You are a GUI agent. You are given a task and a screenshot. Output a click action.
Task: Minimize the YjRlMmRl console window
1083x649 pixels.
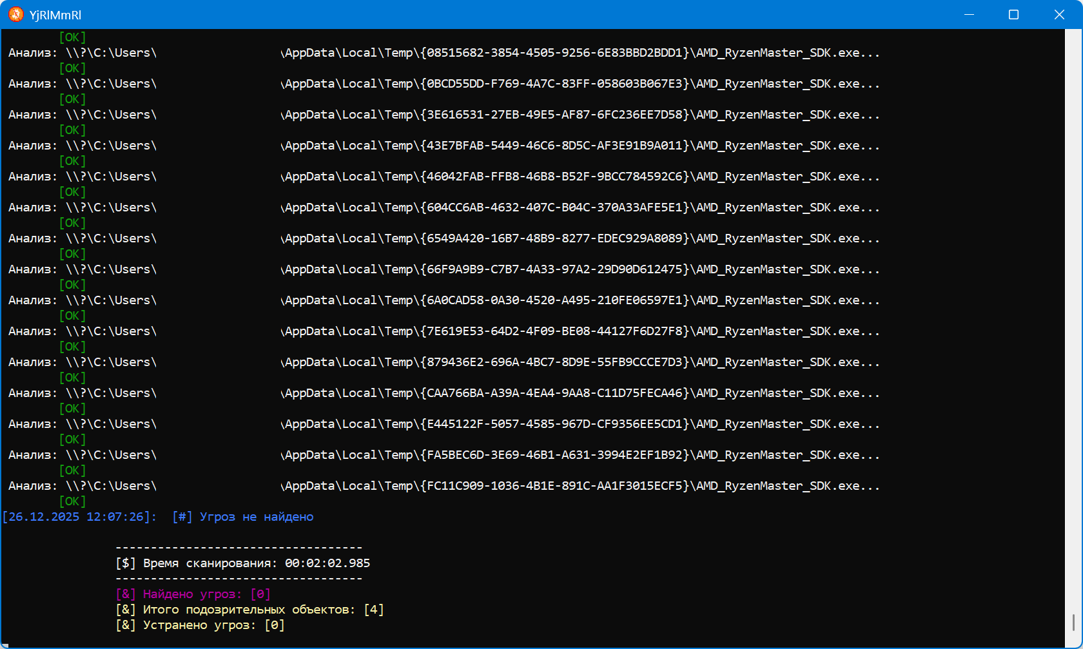(968, 14)
